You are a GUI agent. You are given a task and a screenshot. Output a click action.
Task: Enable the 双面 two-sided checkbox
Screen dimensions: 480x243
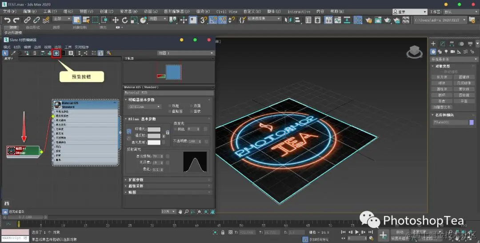coord(192,106)
